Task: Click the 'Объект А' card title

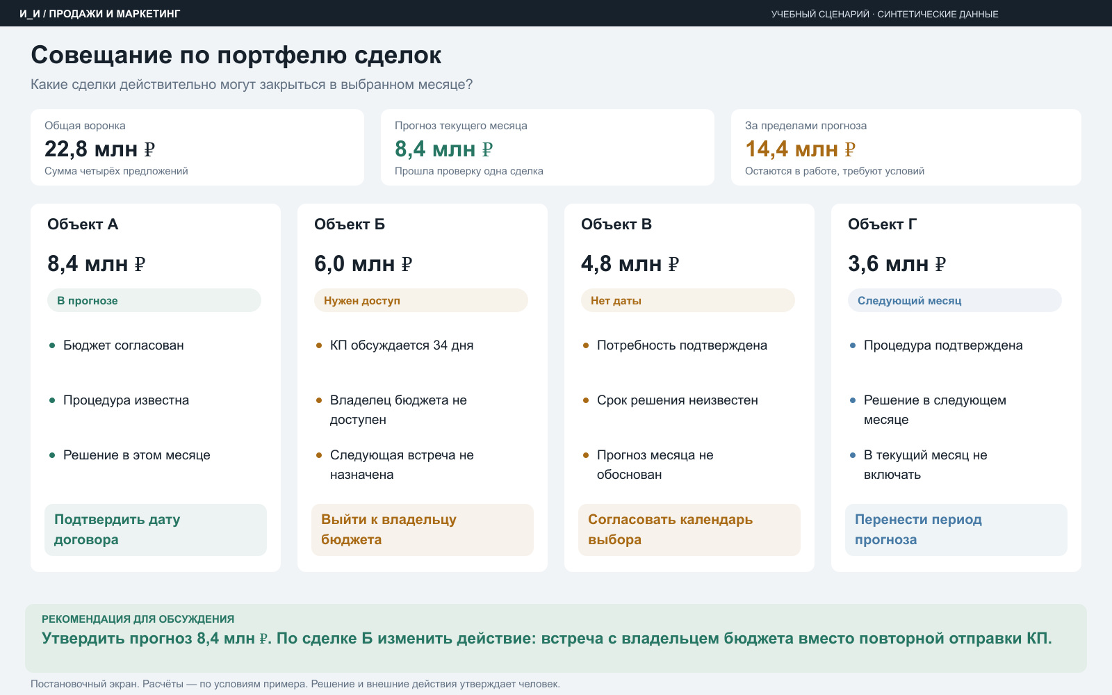Action: 83,224
